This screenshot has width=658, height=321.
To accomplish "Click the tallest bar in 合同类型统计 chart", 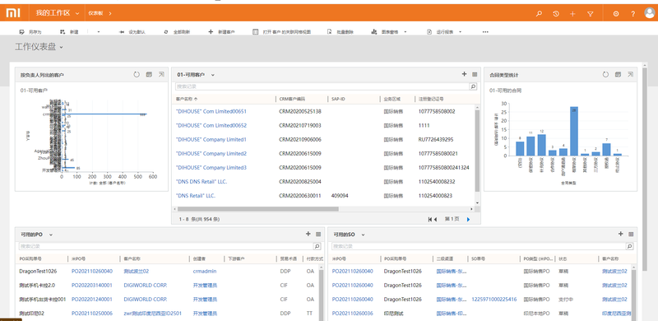I will (x=573, y=131).
